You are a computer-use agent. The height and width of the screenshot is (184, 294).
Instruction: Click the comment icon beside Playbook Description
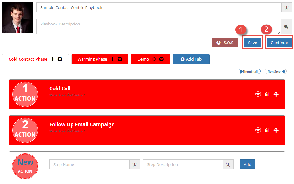[x=286, y=27]
